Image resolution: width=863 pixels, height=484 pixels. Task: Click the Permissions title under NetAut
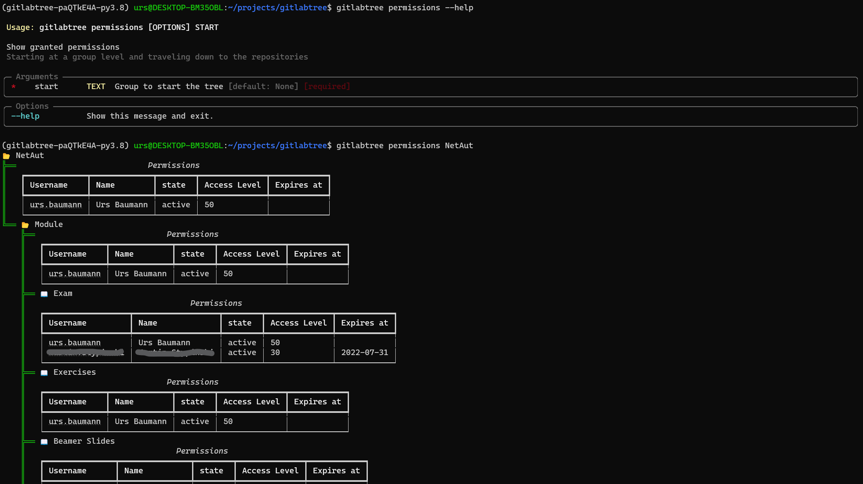tap(174, 165)
